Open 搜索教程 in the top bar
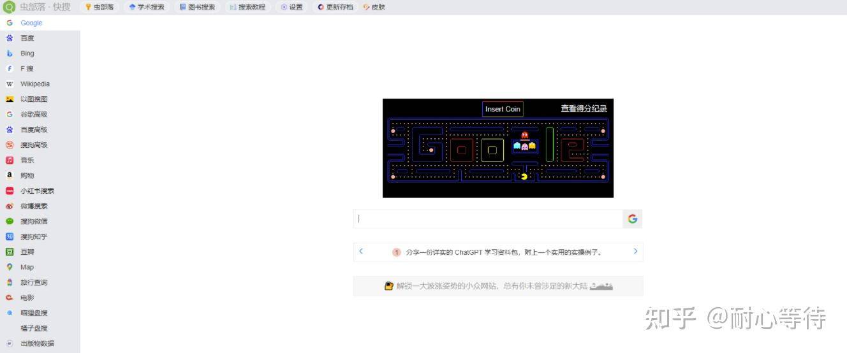Viewport: 847px width, 353px height. (x=247, y=7)
